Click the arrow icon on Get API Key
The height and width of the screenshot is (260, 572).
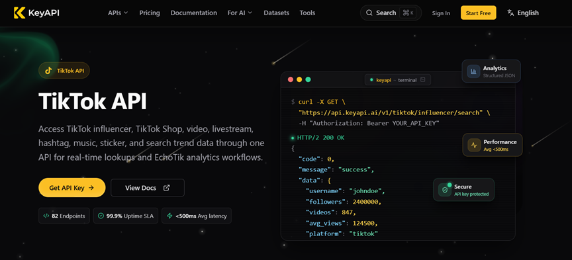coord(91,188)
